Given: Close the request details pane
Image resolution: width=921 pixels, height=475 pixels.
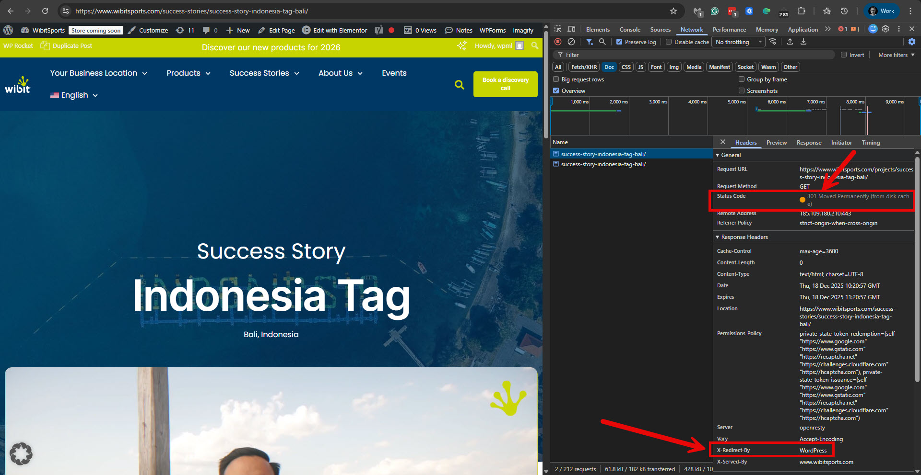Looking at the screenshot, I should tap(723, 142).
